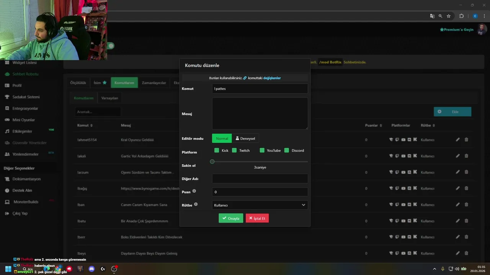The image size is (490, 275).
Task: Click the Diğer Adı input field
Action: [260, 179]
